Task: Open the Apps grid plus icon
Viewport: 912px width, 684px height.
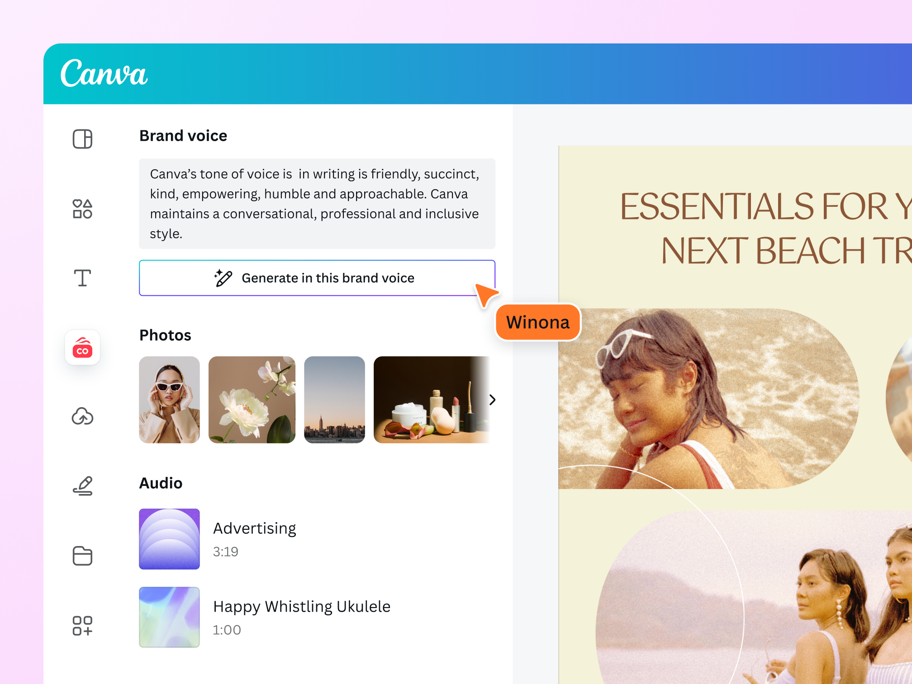Action: [82, 626]
